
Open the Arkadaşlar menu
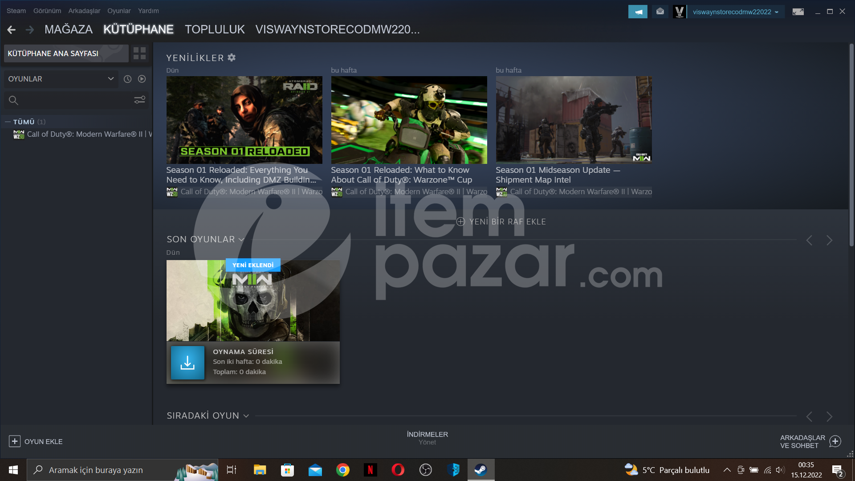coord(84,11)
